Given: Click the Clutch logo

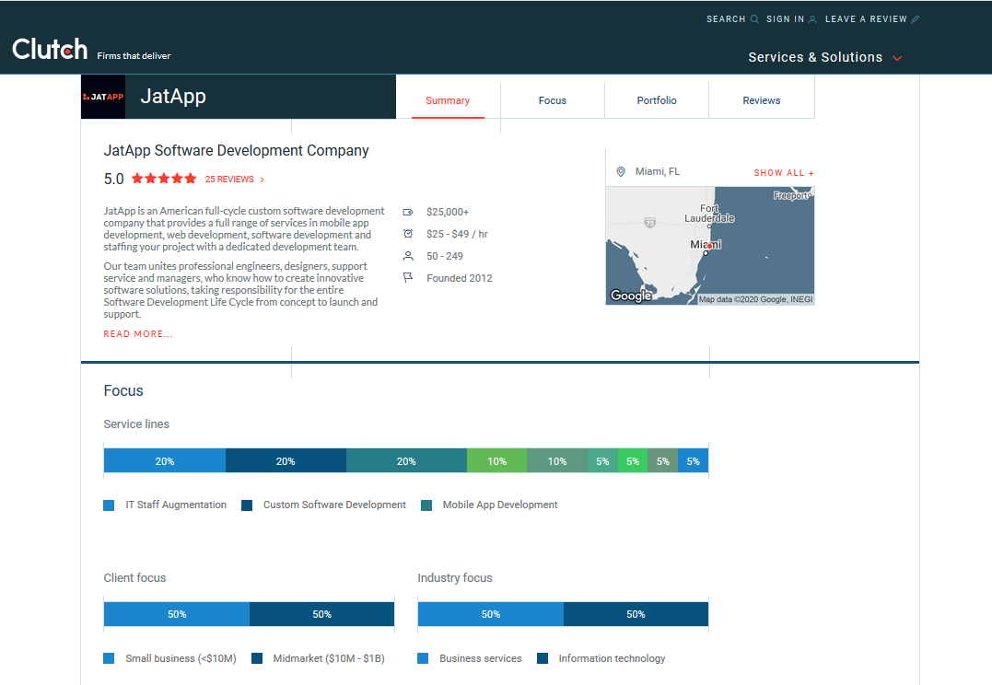Looking at the screenshot, I should tap(50, 49).
